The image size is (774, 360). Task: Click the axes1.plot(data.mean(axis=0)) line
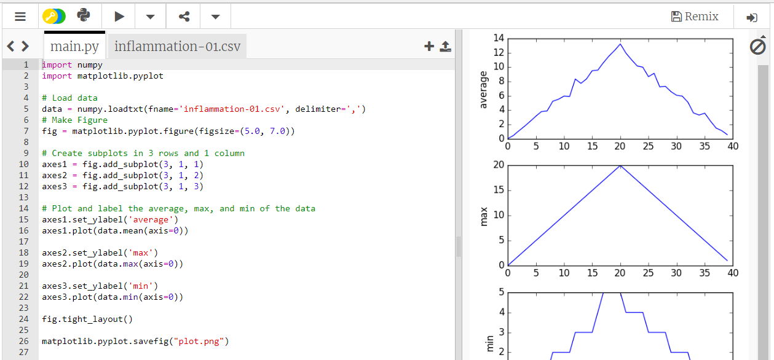[x=115, y=230]
